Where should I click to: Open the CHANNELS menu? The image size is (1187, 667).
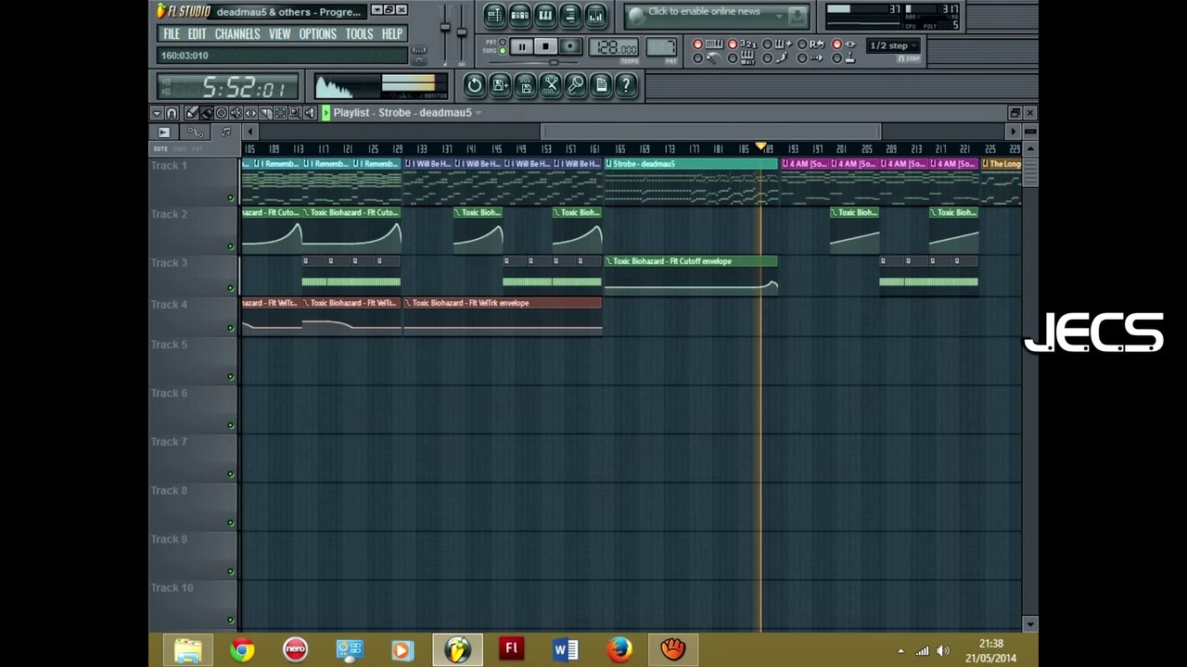point(237,34)
